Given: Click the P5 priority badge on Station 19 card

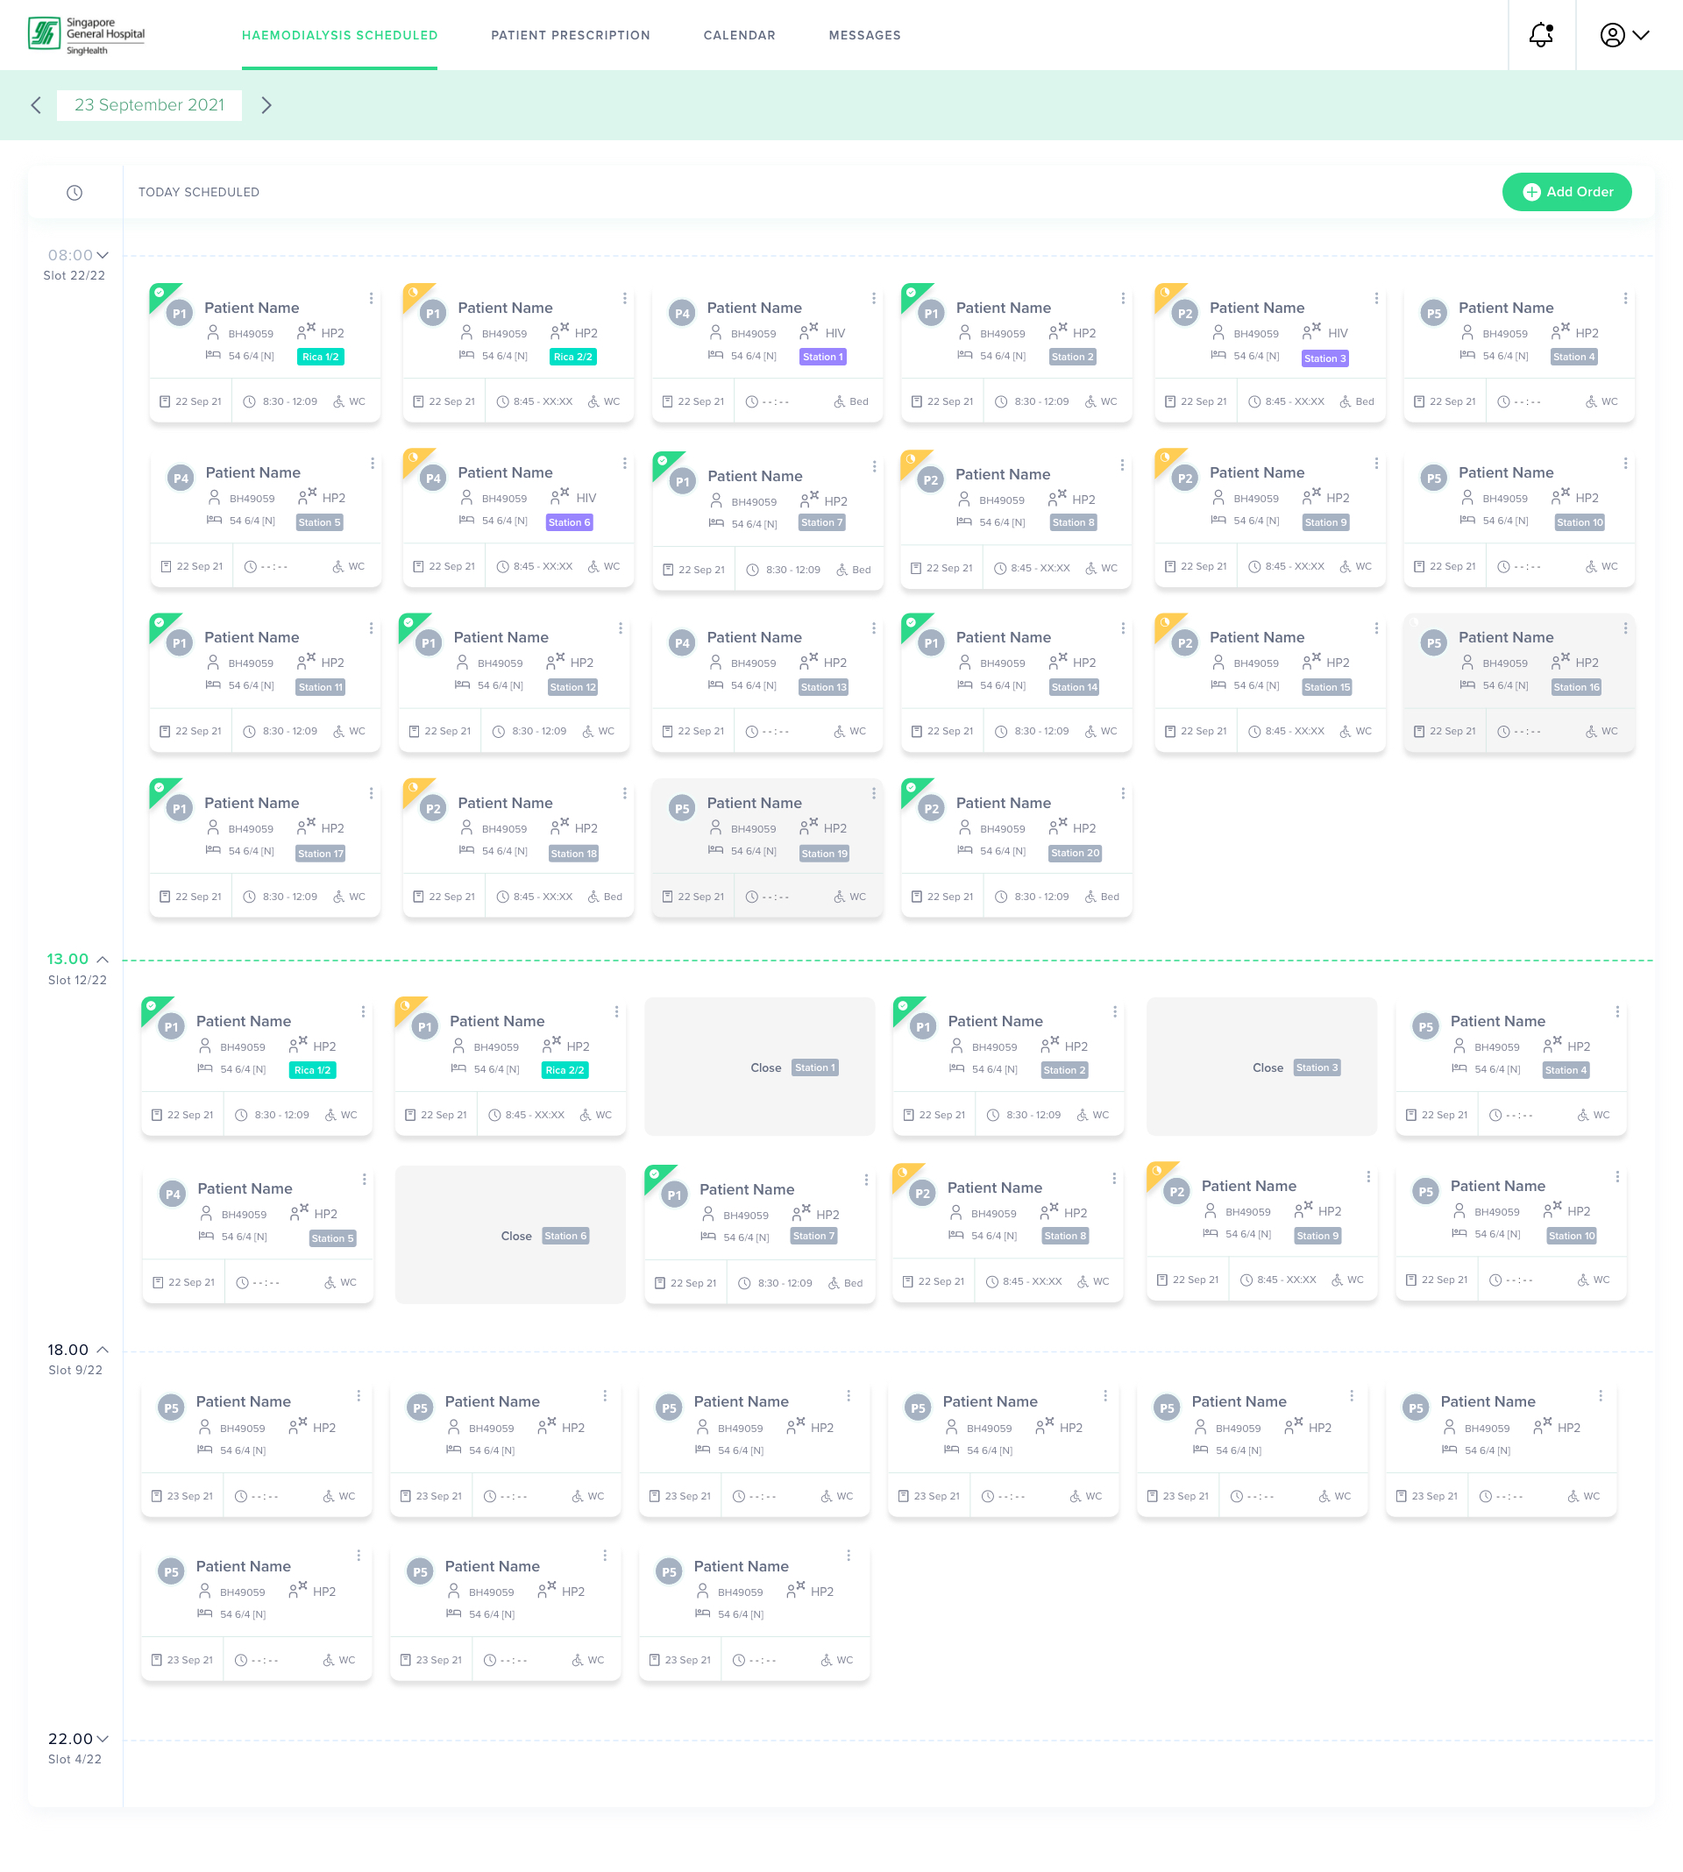Looking at the screenshot, I should pos(681,809).
